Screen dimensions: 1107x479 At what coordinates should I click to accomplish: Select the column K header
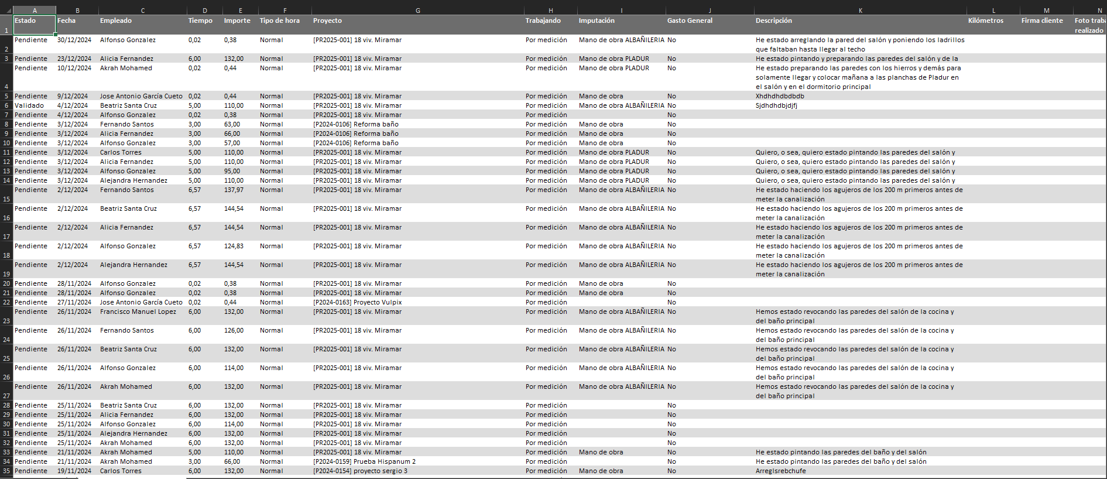tap(860, 11)
